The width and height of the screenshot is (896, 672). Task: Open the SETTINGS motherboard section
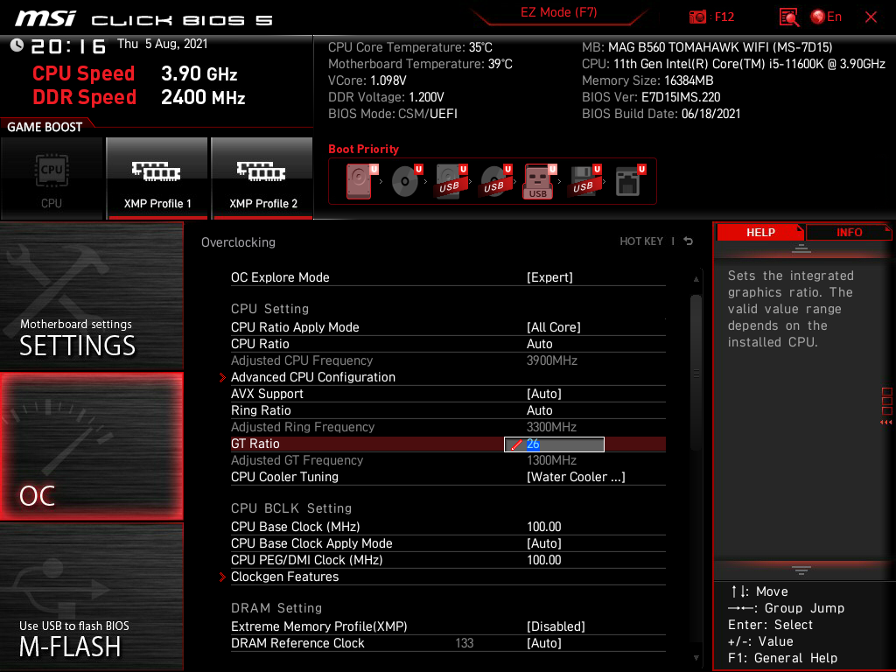click(x=91, y=296)
